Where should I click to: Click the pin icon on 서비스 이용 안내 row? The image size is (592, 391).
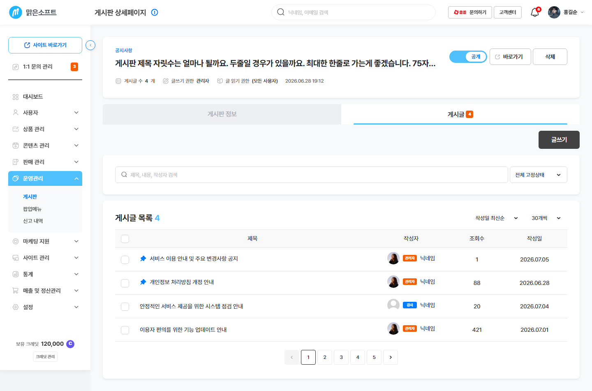tap(143, 259)
